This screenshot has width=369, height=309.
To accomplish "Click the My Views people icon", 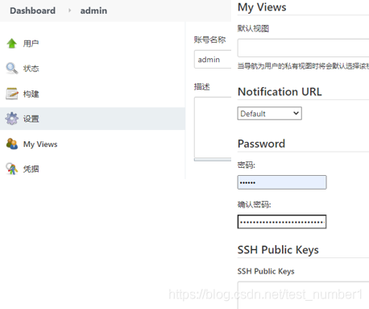I will coord(12,144).
